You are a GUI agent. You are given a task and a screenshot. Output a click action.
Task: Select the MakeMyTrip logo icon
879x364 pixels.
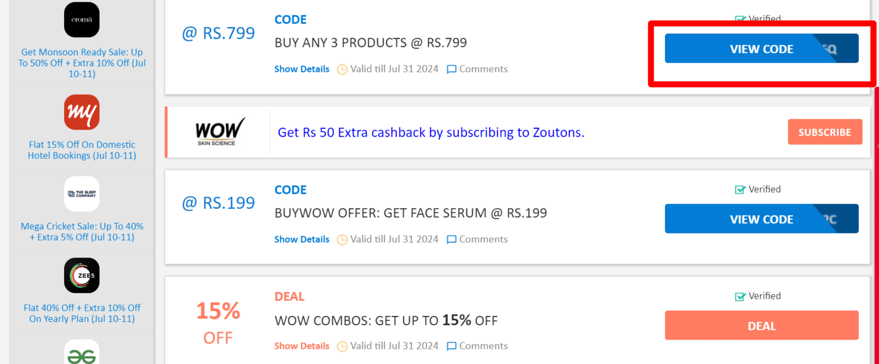(81, 113)
